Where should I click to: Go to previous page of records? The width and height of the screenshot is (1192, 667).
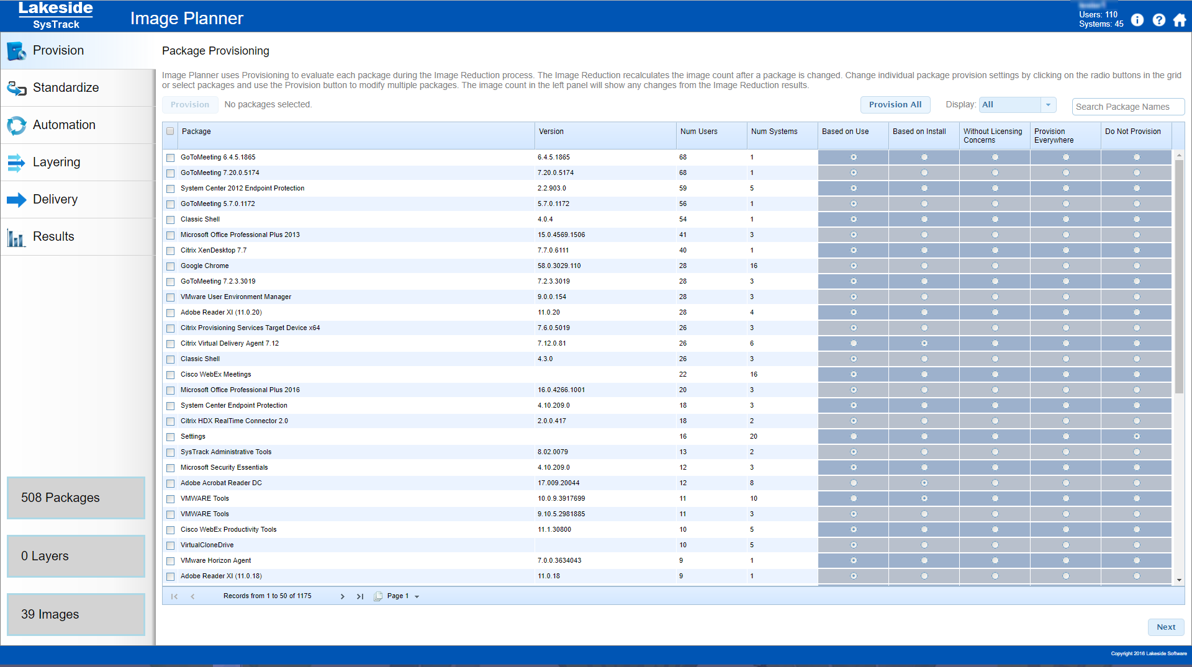pos(193,596)
